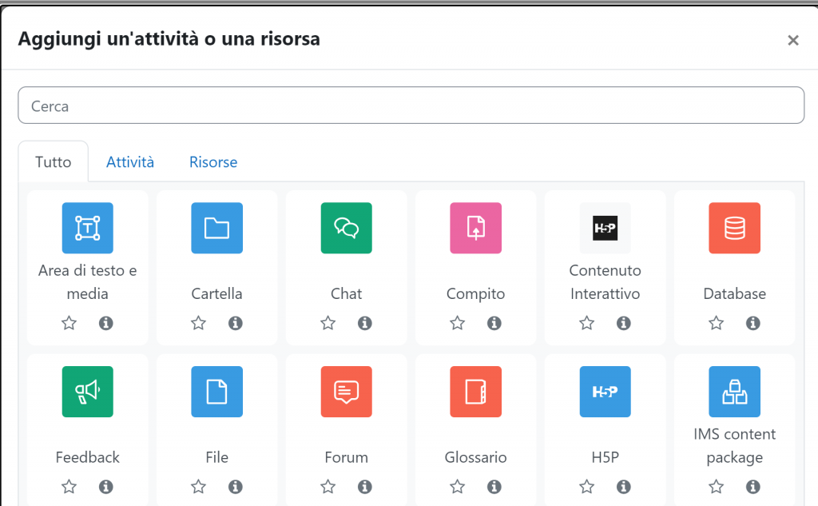Choose the Cartella folder icon
This screenshot has width=818, height=506.
tap(217, 228)
